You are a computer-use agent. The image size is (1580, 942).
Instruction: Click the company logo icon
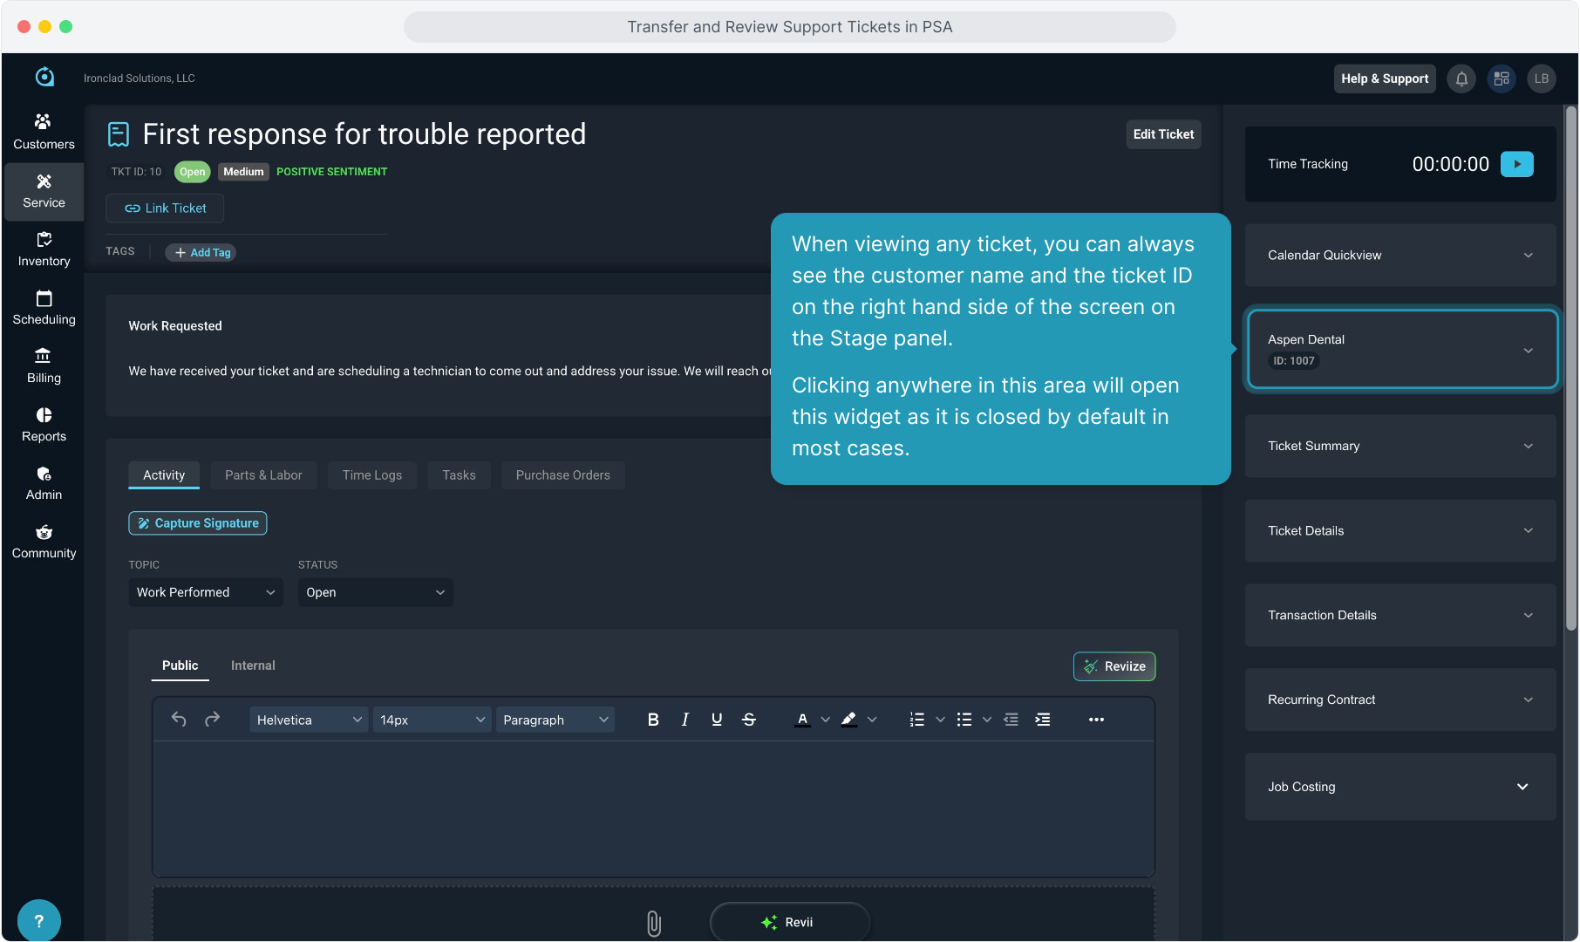(x=44, y=78)
